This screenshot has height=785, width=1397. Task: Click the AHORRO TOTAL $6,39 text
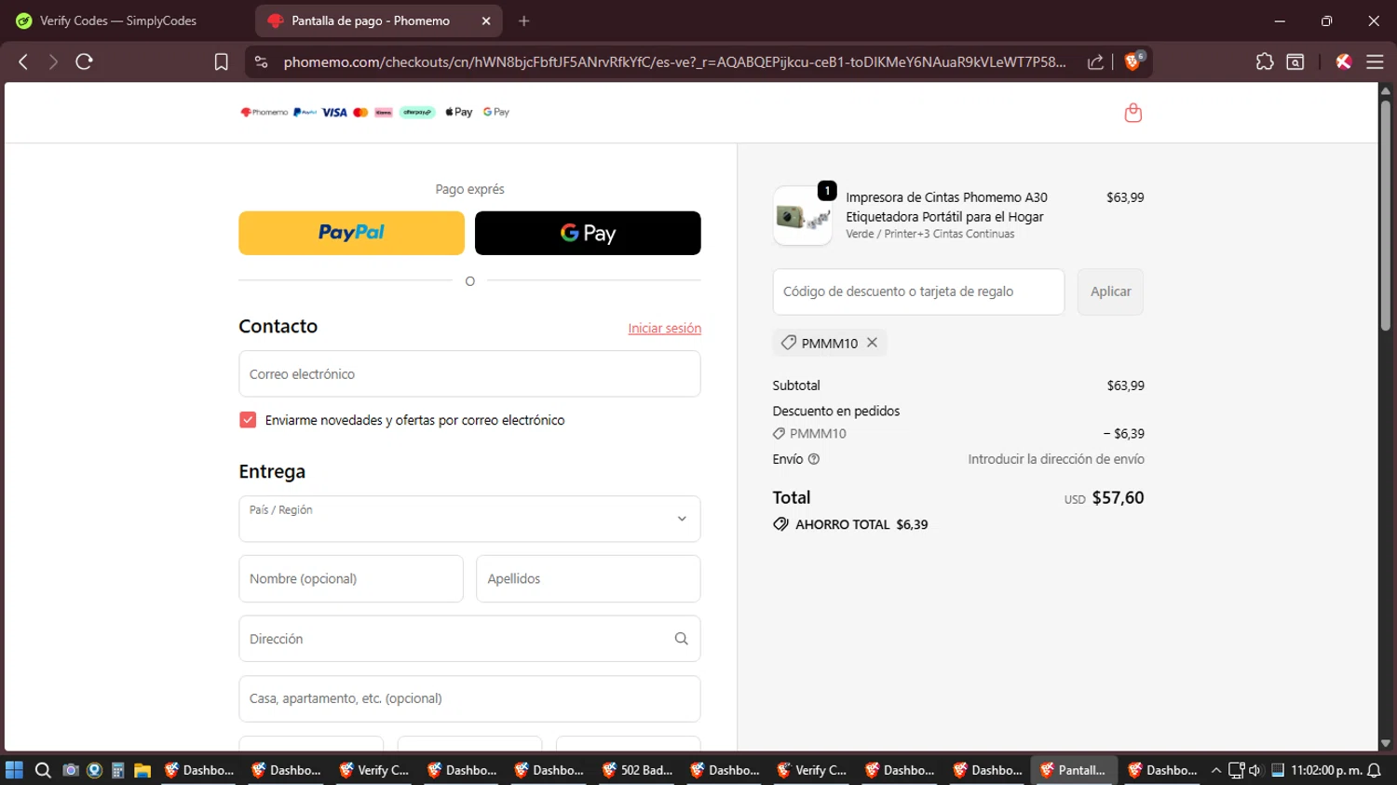click(861, 524)
